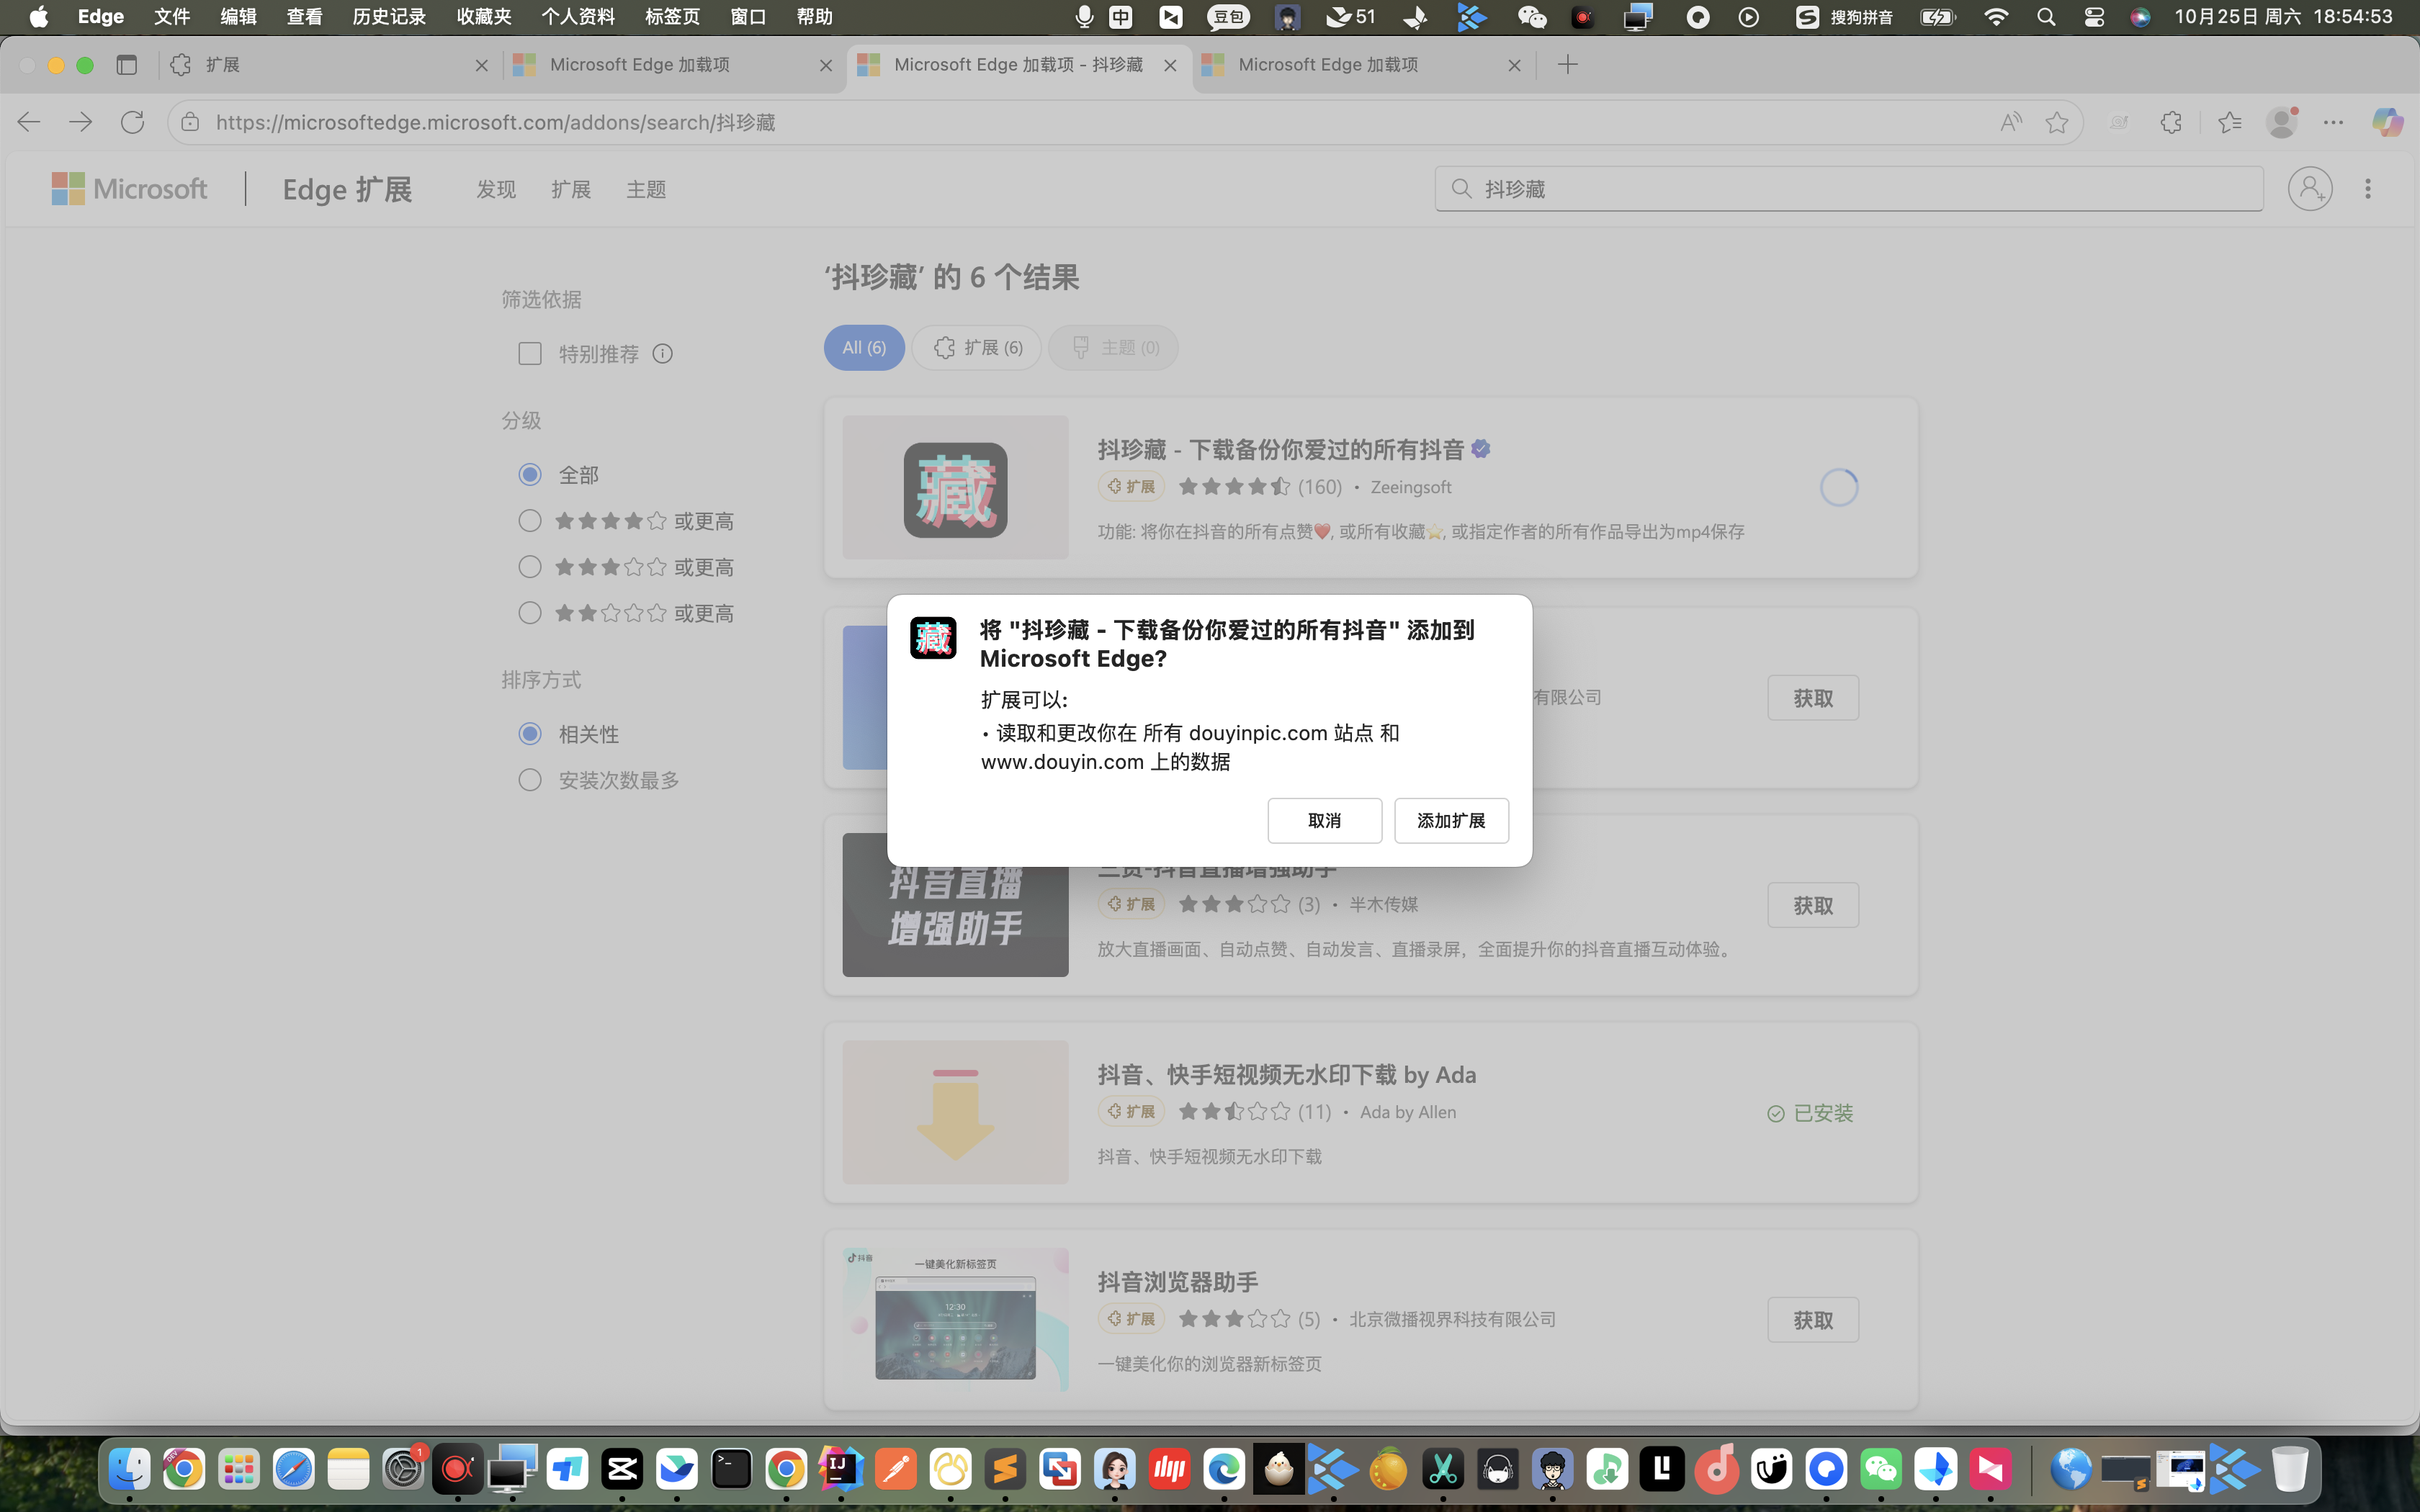2420x1512 pixels.
Task: Enable the 特别推荐 checkbox
Action: pos(529,353)
